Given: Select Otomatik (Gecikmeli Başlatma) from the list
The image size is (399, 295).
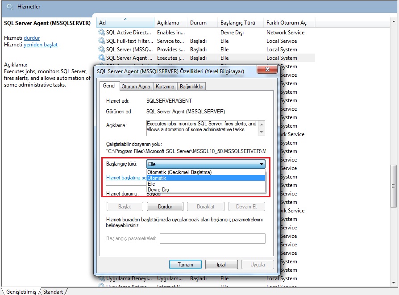Looking at the screenshot, I should click(x=179, y=172).
